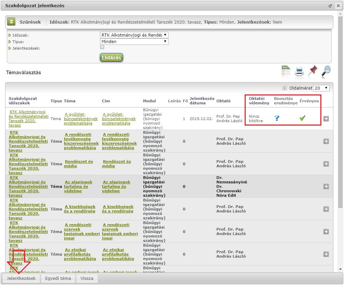Open Cím link Rendészet és média
Screen dimensions: 344x285
(116, 164)
